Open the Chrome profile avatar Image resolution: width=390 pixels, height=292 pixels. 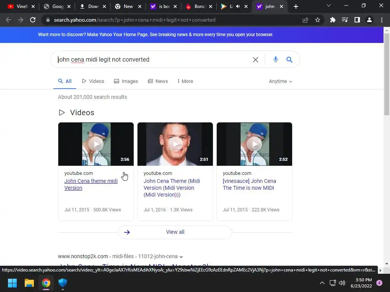369,20
